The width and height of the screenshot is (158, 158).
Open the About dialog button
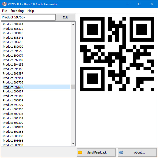pos(137,152)
